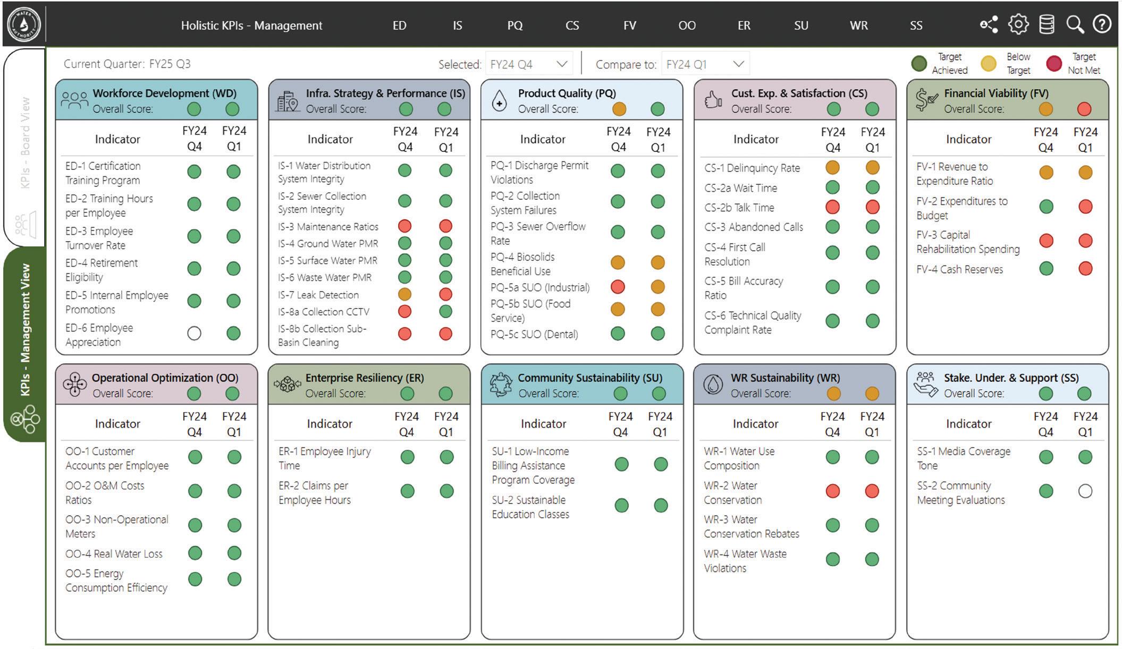Go to the FV section in navigation
Viewport: 1122px width, 649px height.
coord(629,25)
